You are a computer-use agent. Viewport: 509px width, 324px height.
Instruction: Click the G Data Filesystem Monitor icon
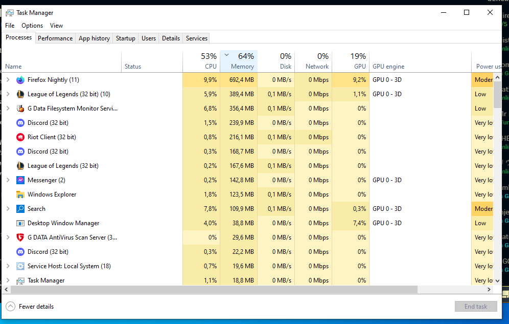20,108
